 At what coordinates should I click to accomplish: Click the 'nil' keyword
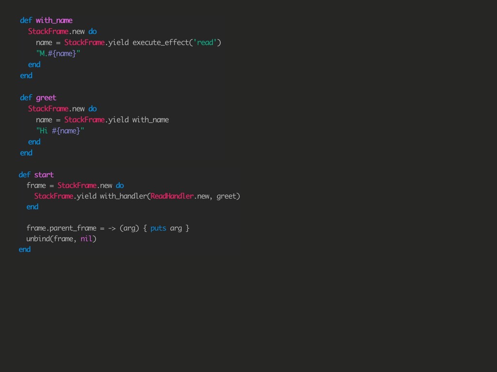86,239
